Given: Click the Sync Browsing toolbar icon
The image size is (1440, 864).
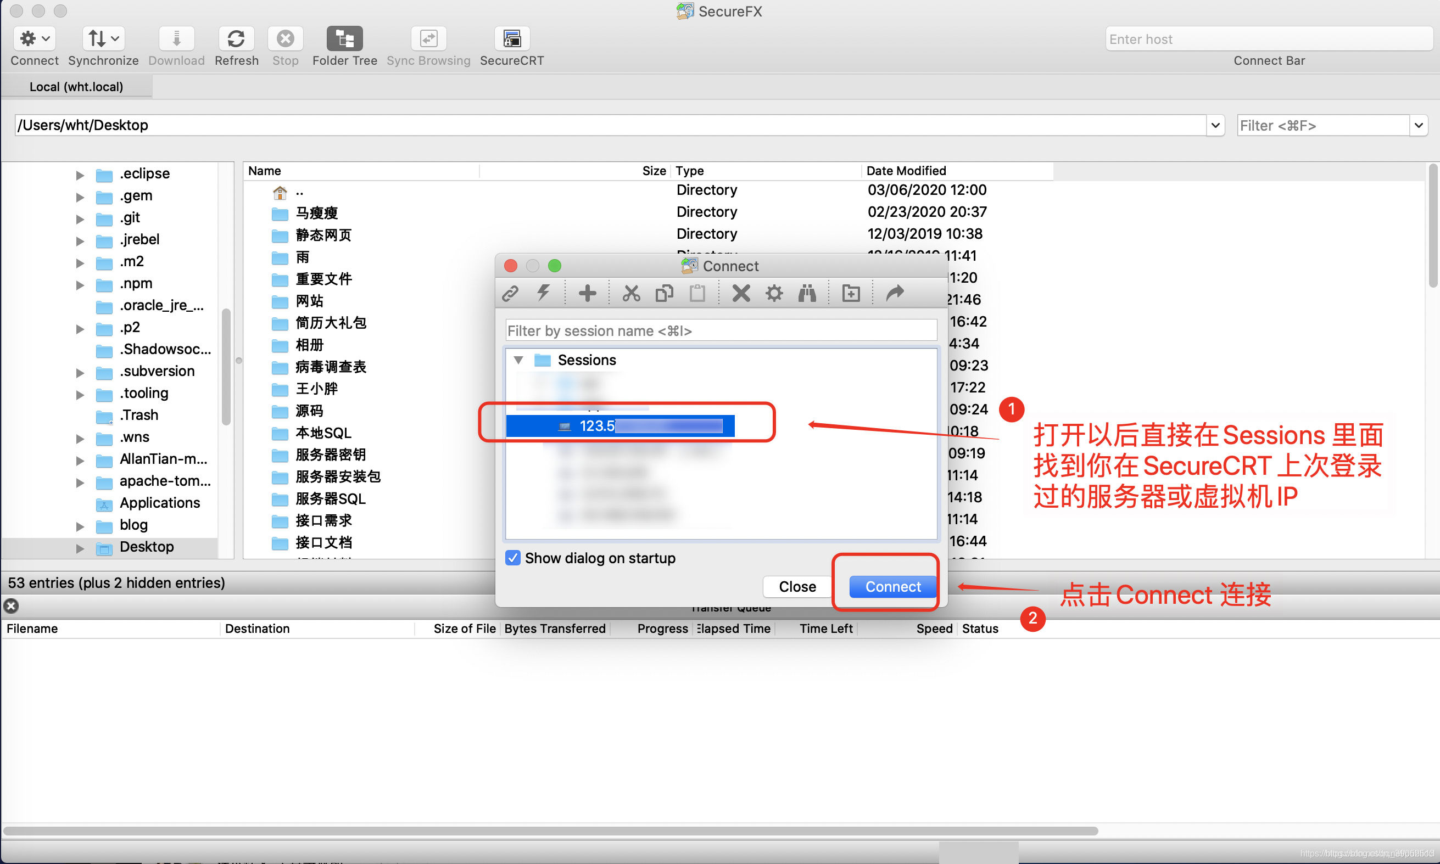Looking at the screenshot, I should click(428, 39).
